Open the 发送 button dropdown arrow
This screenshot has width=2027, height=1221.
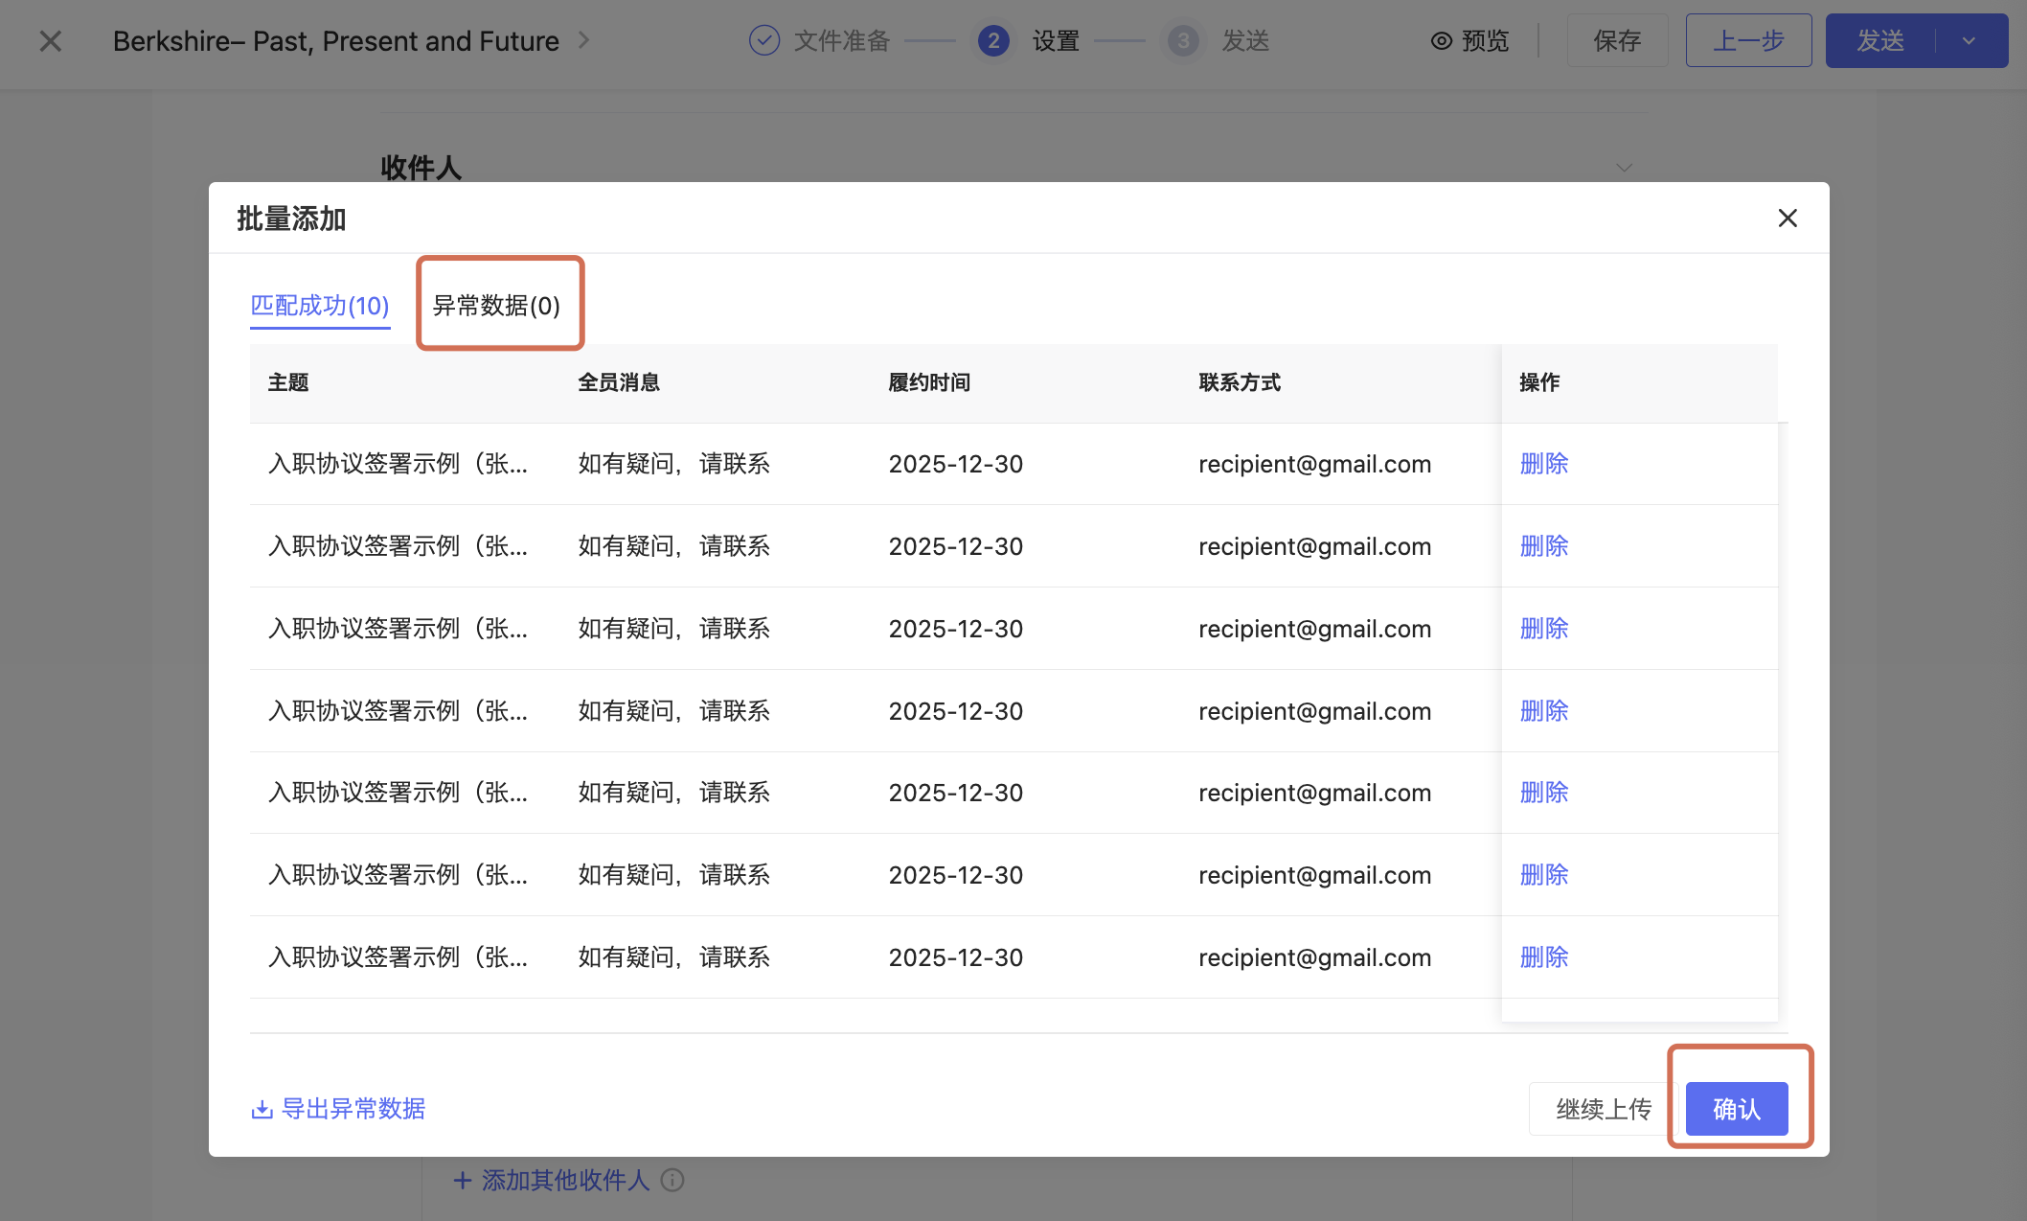(x=1969, y=41)
